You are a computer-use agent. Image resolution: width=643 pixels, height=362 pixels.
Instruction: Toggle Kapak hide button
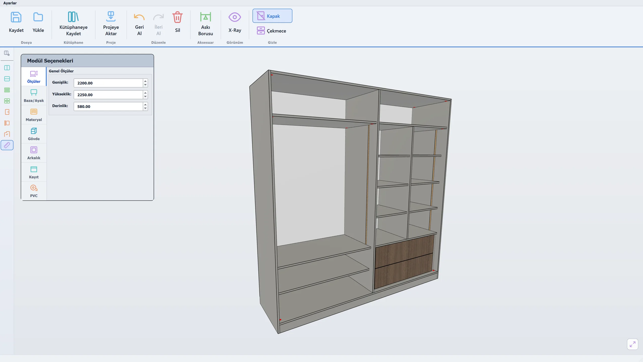pos(272,16)
